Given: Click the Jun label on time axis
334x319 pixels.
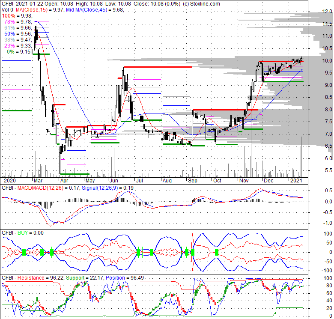Looking at the screenshot, I should click(x=114, y=181).
